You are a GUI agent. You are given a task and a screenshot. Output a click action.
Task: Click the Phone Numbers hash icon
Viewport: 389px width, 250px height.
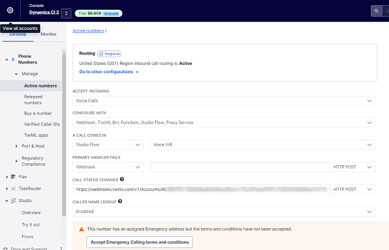click(x=13, y=60)
